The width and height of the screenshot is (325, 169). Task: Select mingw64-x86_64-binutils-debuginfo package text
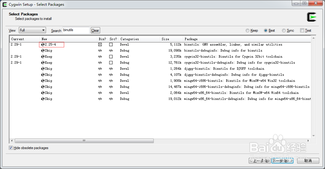(x=247, y=99)
